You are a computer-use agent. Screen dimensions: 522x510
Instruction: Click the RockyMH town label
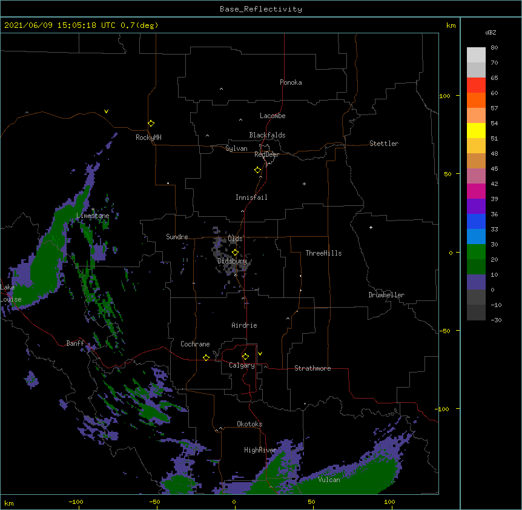[148, 137]
